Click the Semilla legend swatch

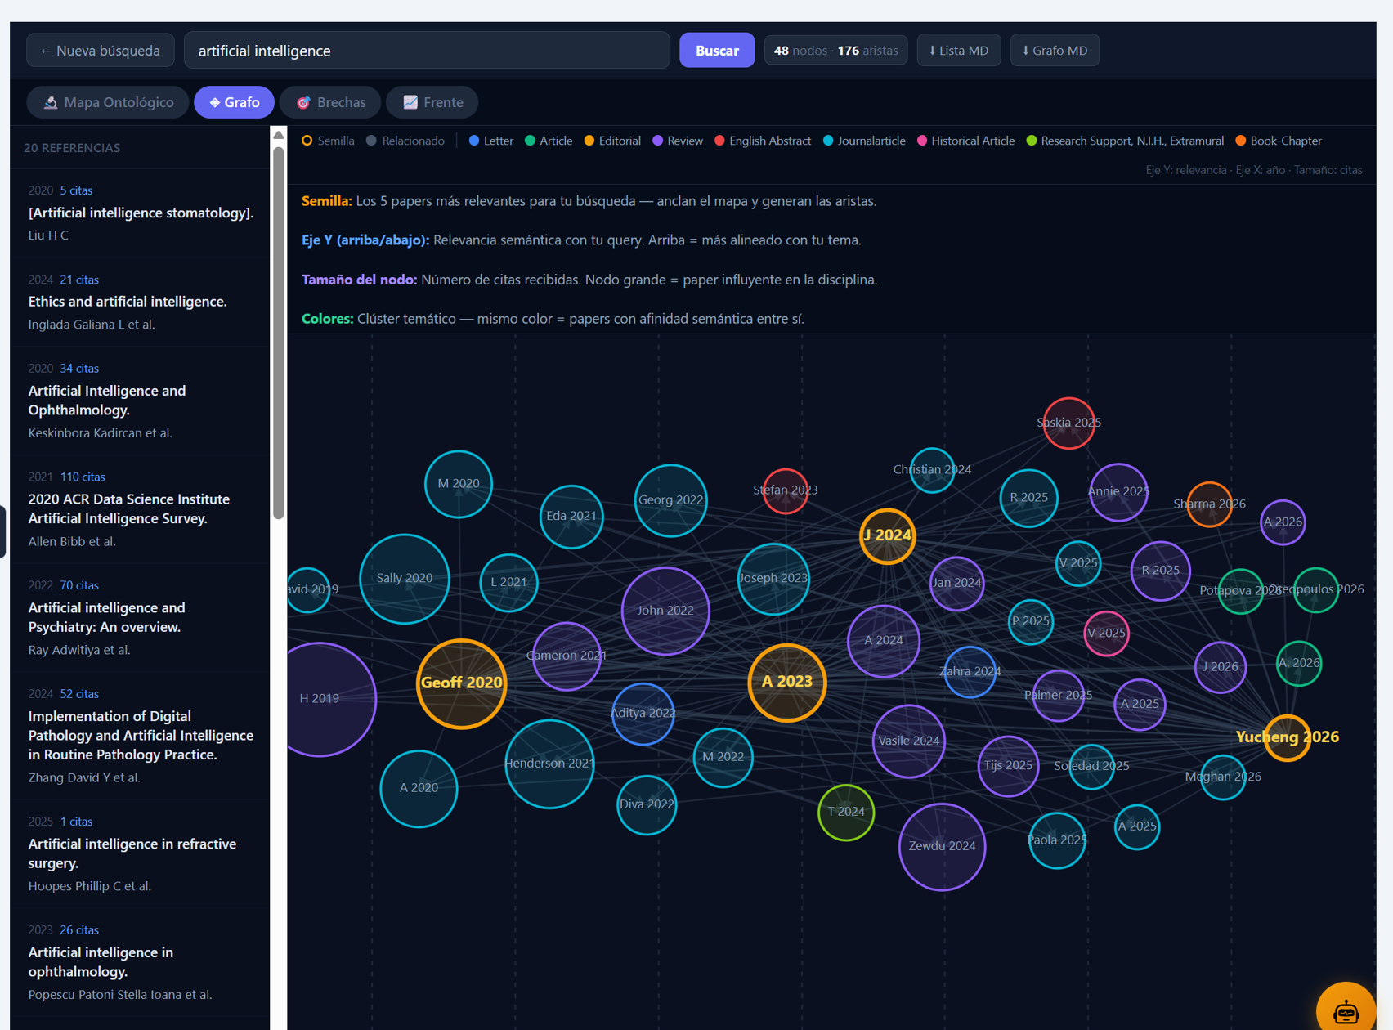click(x=307, y=141)
